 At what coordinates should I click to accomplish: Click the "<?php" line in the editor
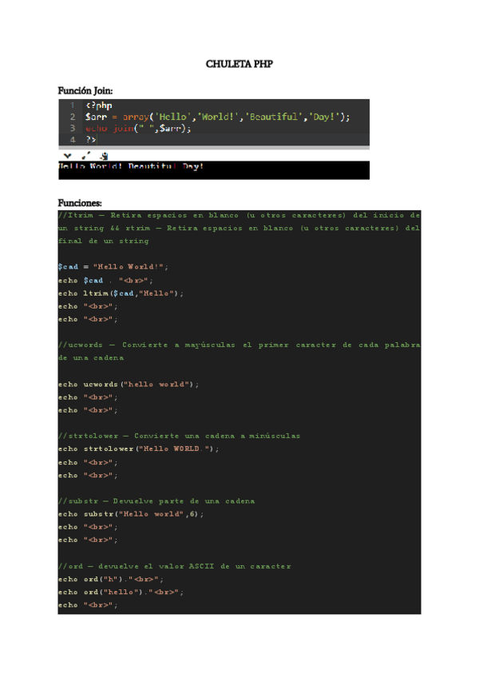pos(99,106)
